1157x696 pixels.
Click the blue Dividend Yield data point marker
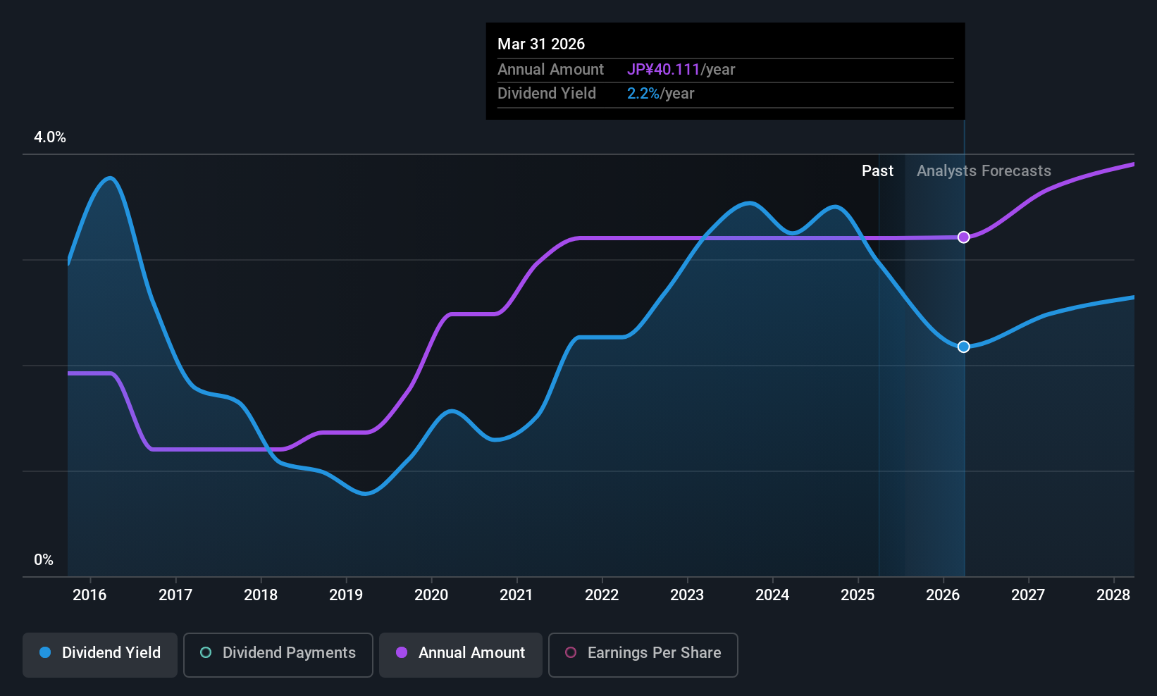click(x=963, y=347)
